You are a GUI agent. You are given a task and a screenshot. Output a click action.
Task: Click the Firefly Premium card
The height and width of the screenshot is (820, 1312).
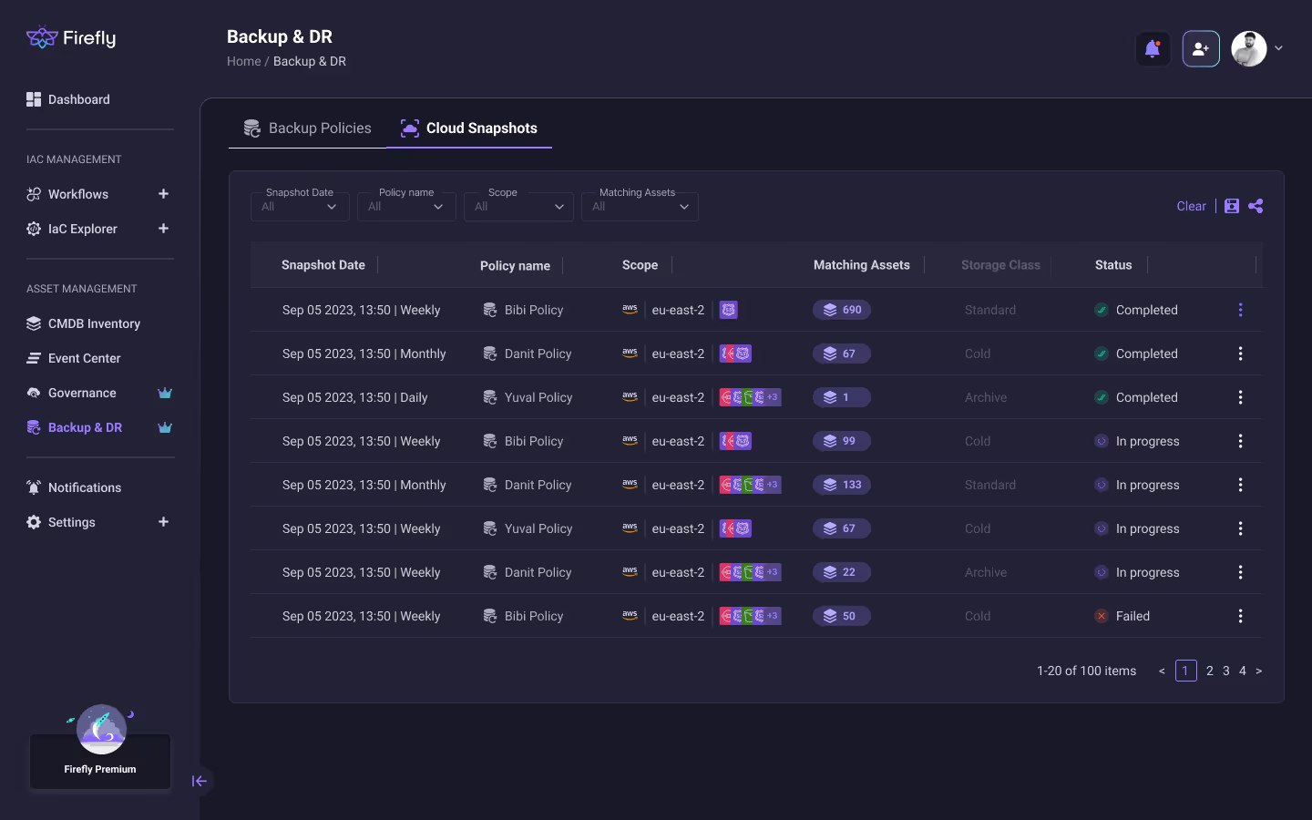point(100,761)
